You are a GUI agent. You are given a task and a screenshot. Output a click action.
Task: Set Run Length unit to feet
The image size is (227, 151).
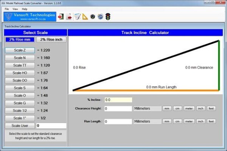[x=211, y=122]
